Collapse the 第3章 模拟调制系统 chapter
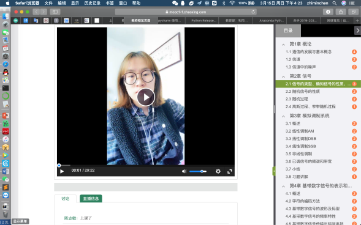Image resolution: width=361 pixels, height=225 pixels. (x=283, y=116)
